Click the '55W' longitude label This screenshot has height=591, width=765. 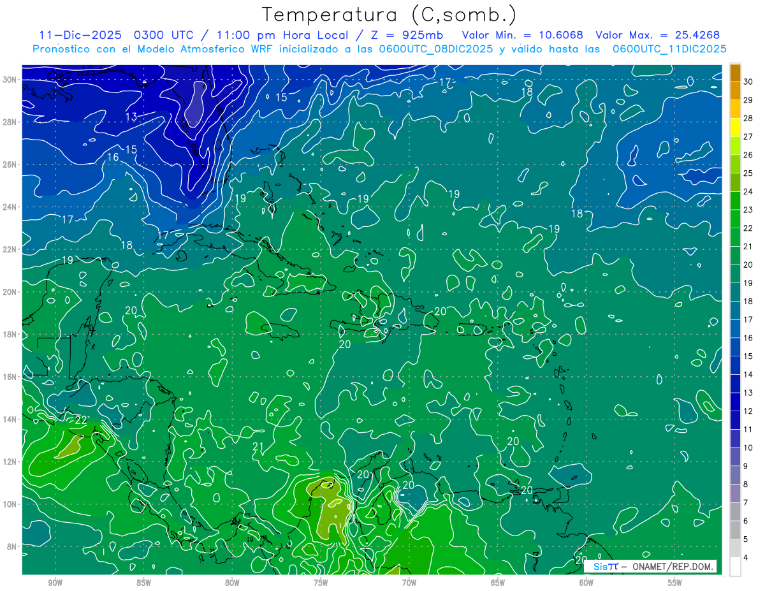[675, 583]
